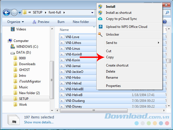This screenshot has height=130, width=173.
Task: Open the Organize dropdown menu
Action: (16, 22)
